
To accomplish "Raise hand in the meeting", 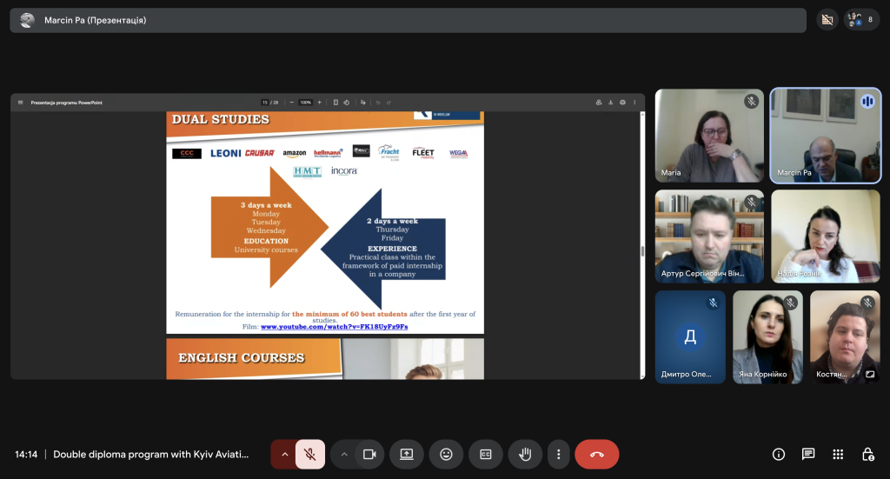I will click(x=525, y=454).
